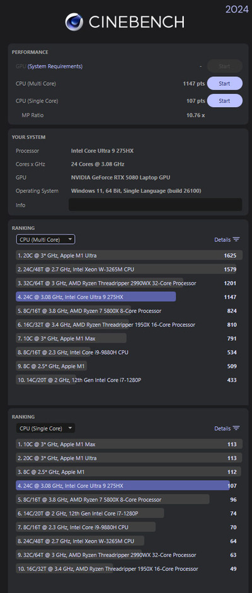This screenshot has width=252, height=593.
Task: Select the Apple M1 Ultra multi-core entry
Action: [x=129, y=255]
